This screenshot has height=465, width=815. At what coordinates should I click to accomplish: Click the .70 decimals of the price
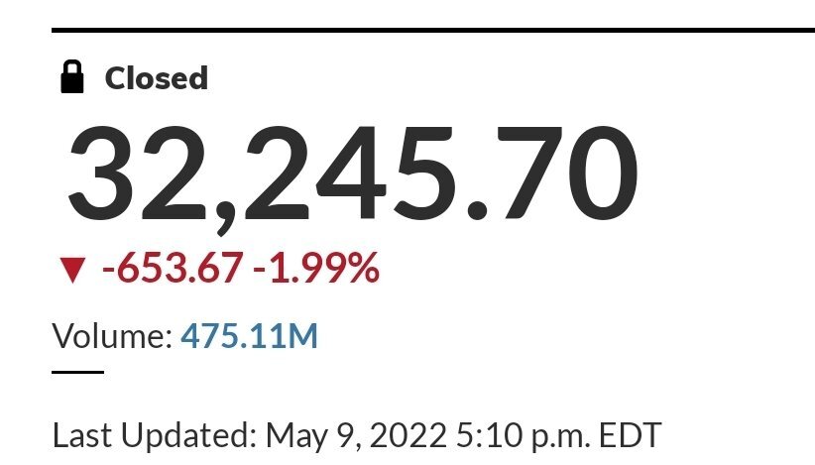(553, 173)
